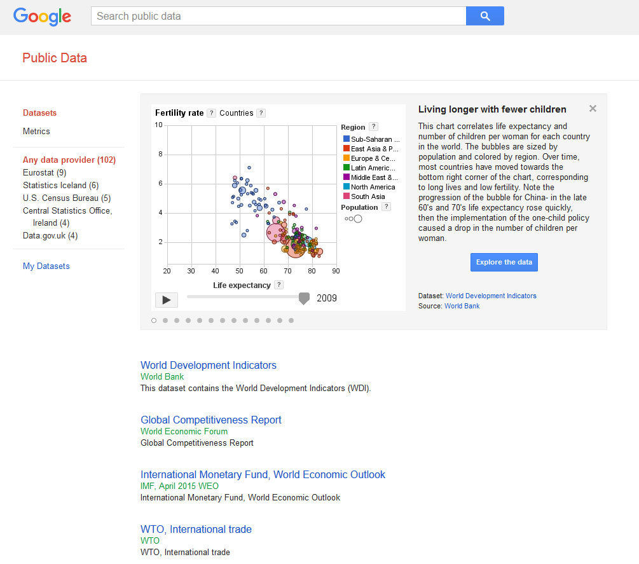Select the first carousel dot
The image size is (639, 564).
154,320
